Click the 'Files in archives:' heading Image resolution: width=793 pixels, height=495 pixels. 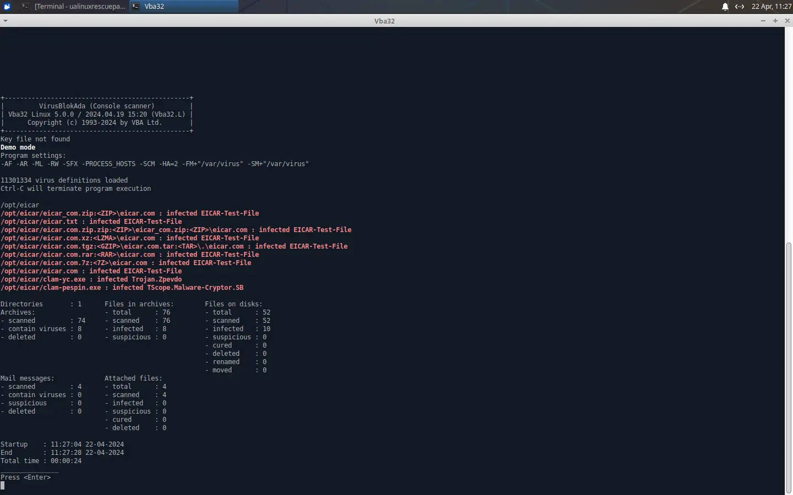pyautogui.click(x=139, y=304)
